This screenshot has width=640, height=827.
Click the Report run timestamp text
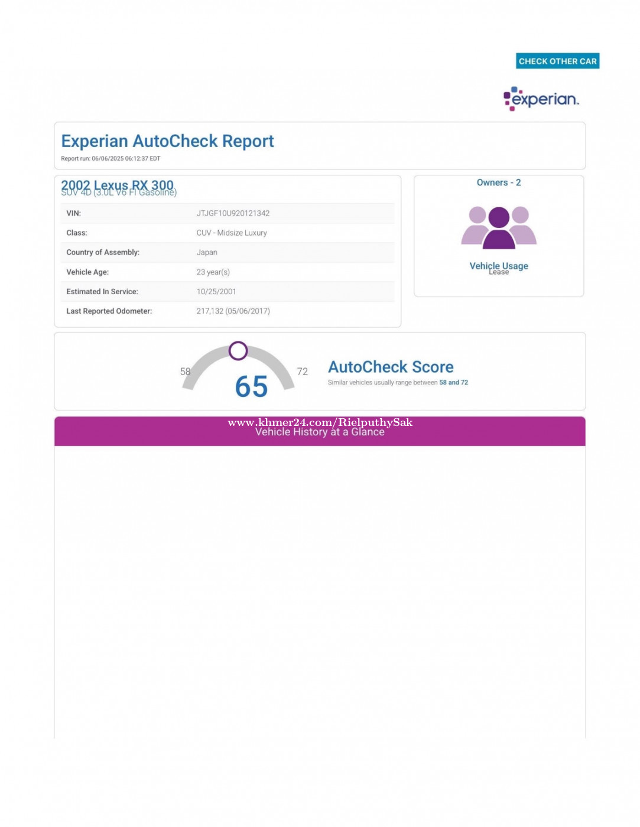tap(111, 158)
